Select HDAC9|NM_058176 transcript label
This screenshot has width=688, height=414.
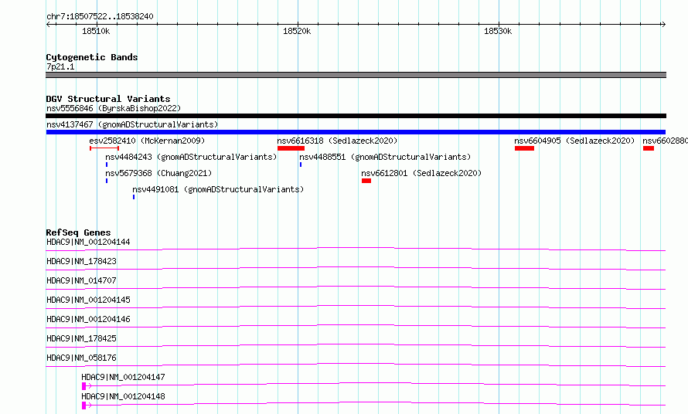(x=82, y=358)
